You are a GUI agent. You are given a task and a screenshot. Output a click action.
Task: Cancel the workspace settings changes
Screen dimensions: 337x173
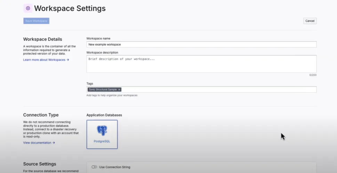click(310, 21)
